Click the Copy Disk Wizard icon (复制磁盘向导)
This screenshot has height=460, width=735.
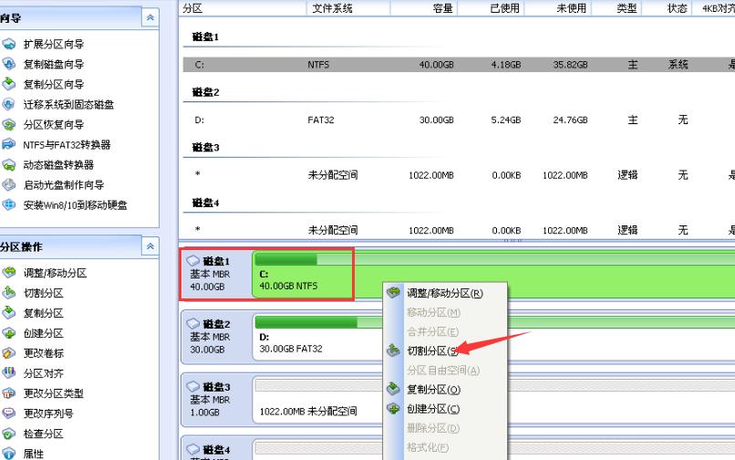(x=9, y=65)
